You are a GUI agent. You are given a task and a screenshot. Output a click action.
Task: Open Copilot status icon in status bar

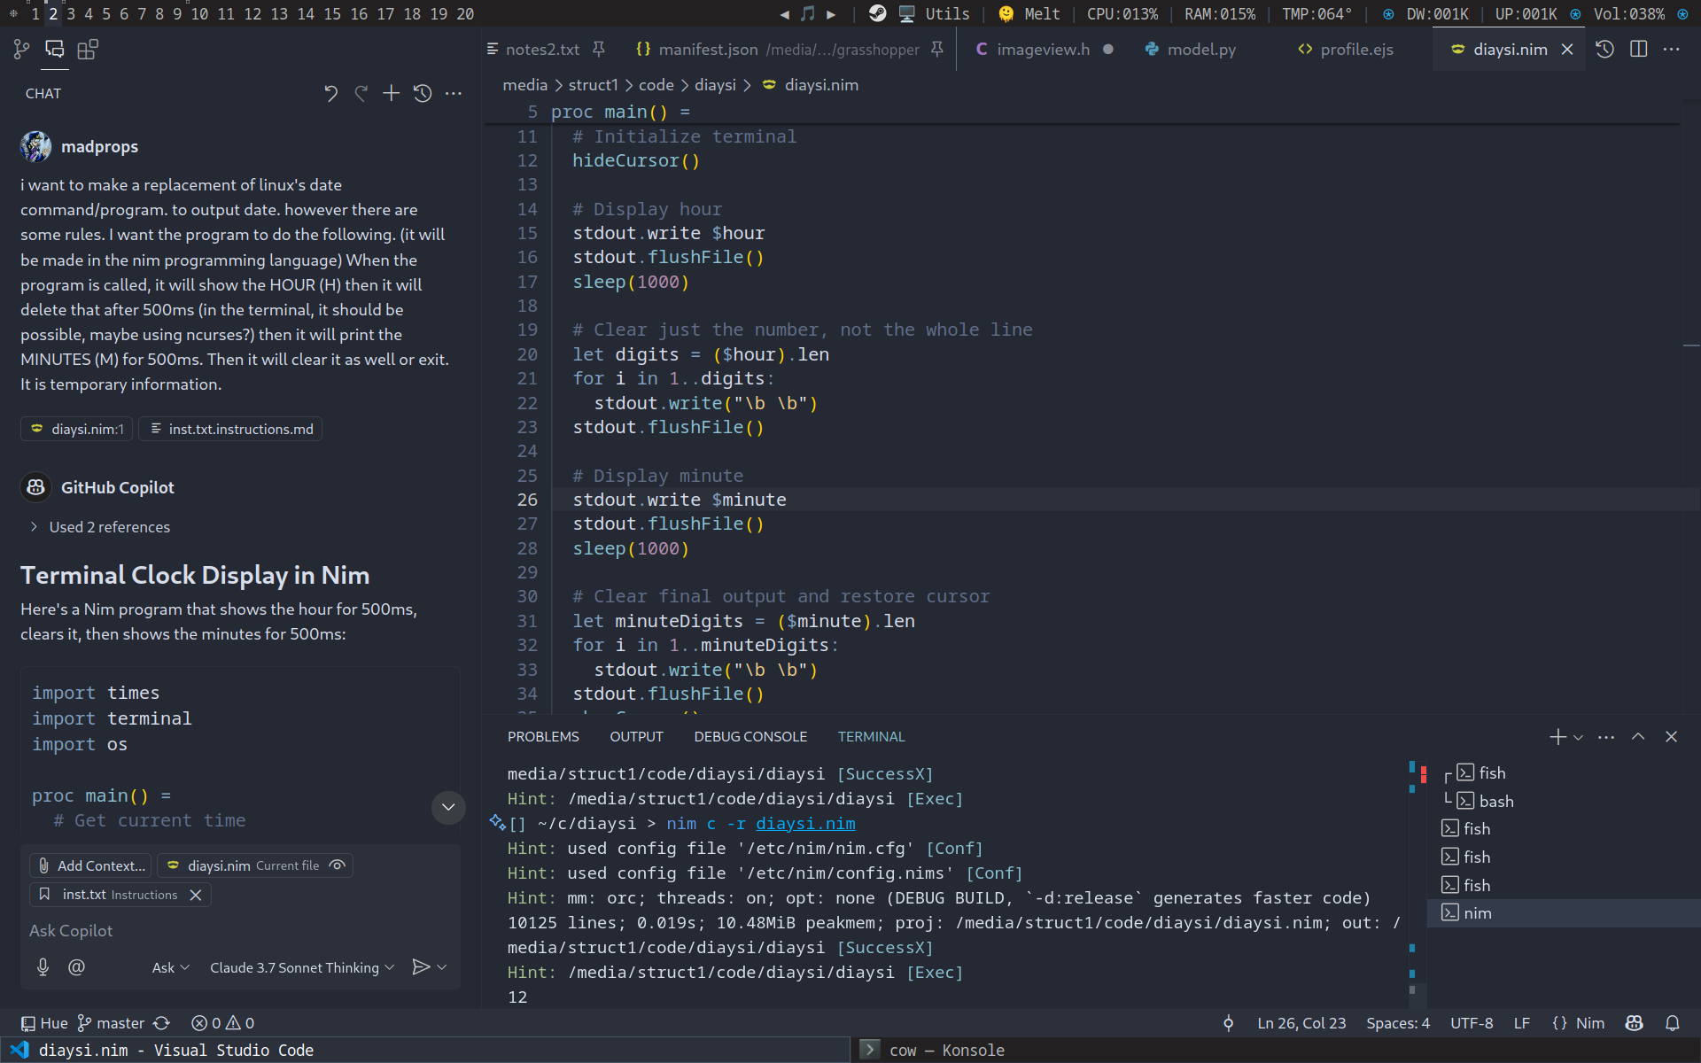(1635, 1023)
